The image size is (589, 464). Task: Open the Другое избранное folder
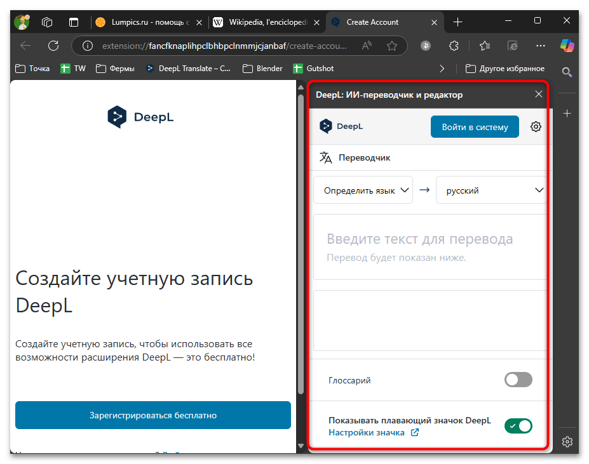pos(505,69)
